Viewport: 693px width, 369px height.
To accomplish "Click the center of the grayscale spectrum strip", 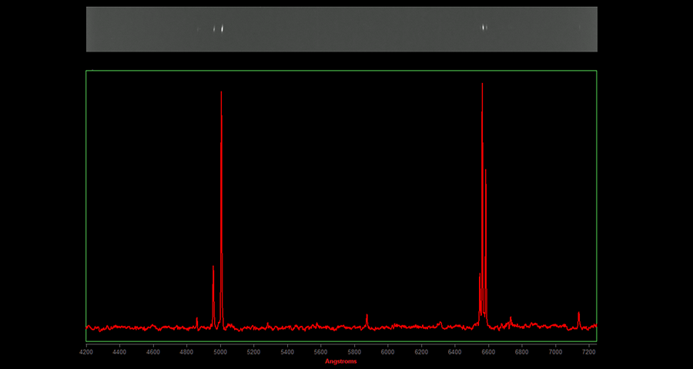I will pos(341,29).
